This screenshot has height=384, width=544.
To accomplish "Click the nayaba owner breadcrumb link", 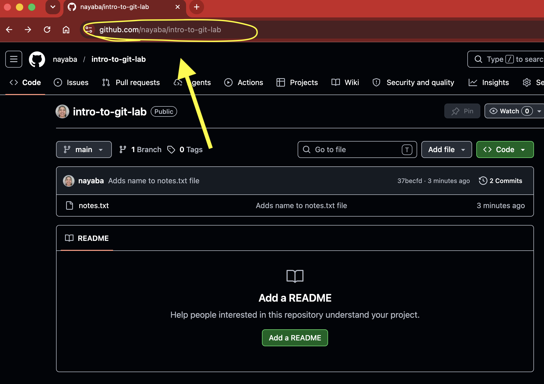I will (x=65, y=59).
